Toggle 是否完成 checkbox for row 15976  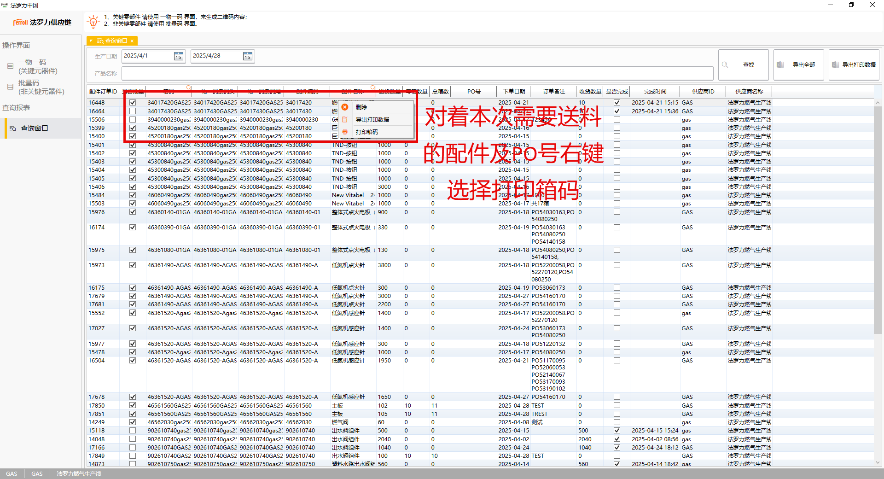(x=617, y=212)
